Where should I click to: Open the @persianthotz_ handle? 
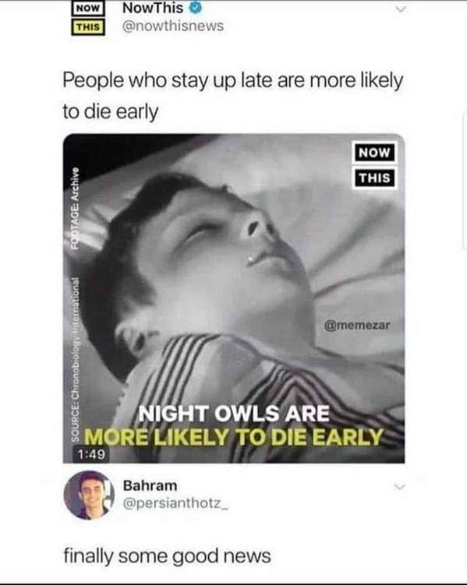point(175,503)
